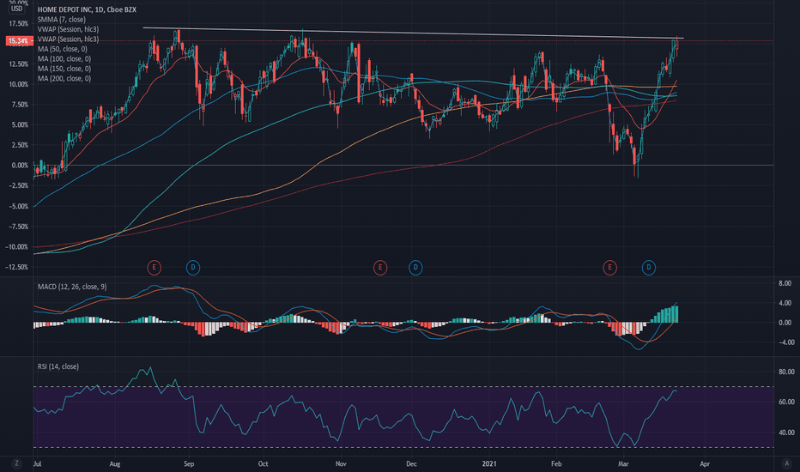Select the RSI (14, close) legend

pos(58,366)
